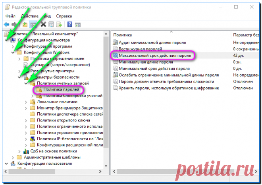Viewport: 262px width, 185px height.
Task: Open the Действие menu
Action: pyautogui.click(x=30, y=16)
